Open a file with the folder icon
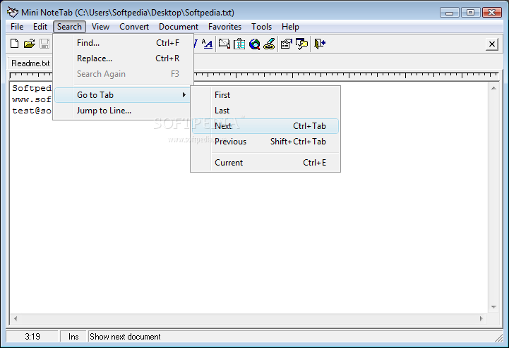The image size is (509, 348). [29, 44]
